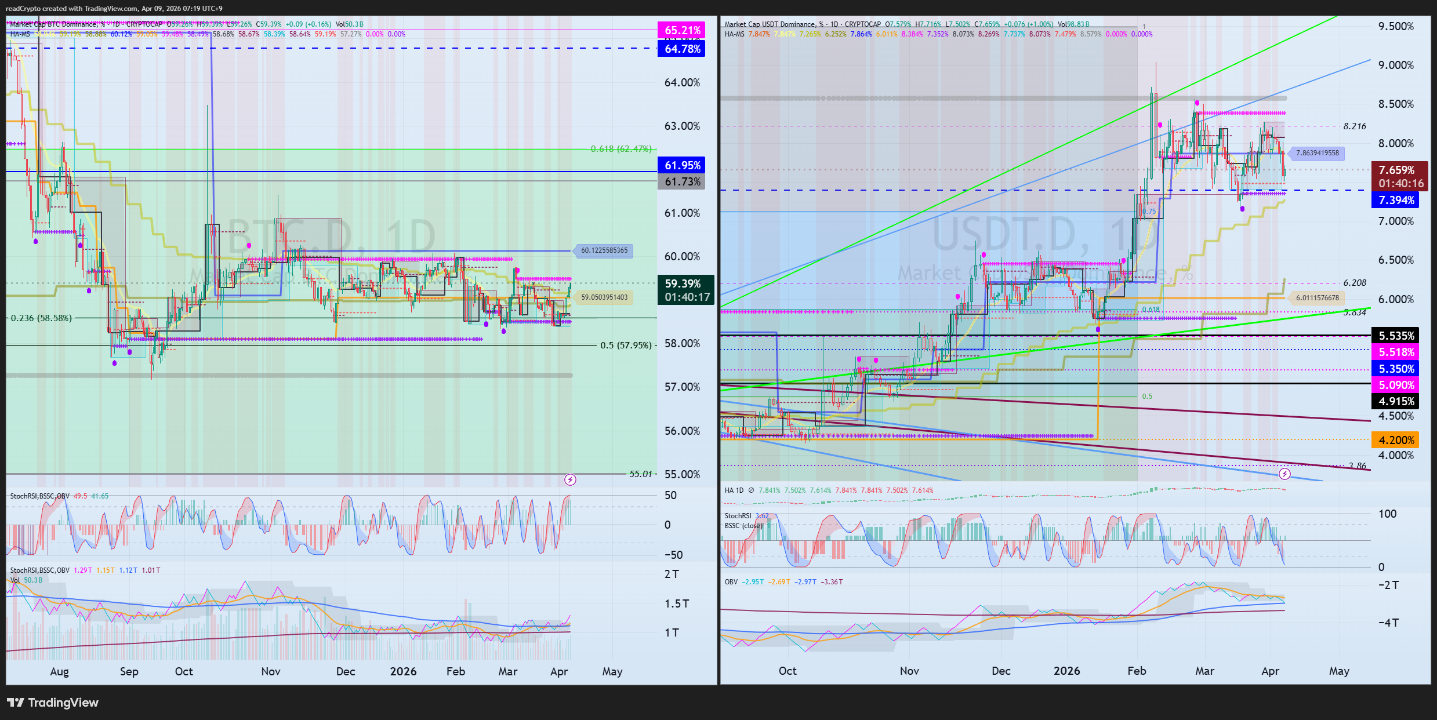Click the blue 64.78% price label
Viewport: 1437px width, 720px height.
point(682,49)
